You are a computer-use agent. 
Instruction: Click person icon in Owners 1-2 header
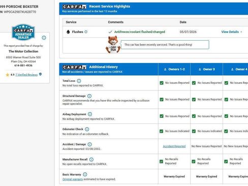tap(165, 69)
